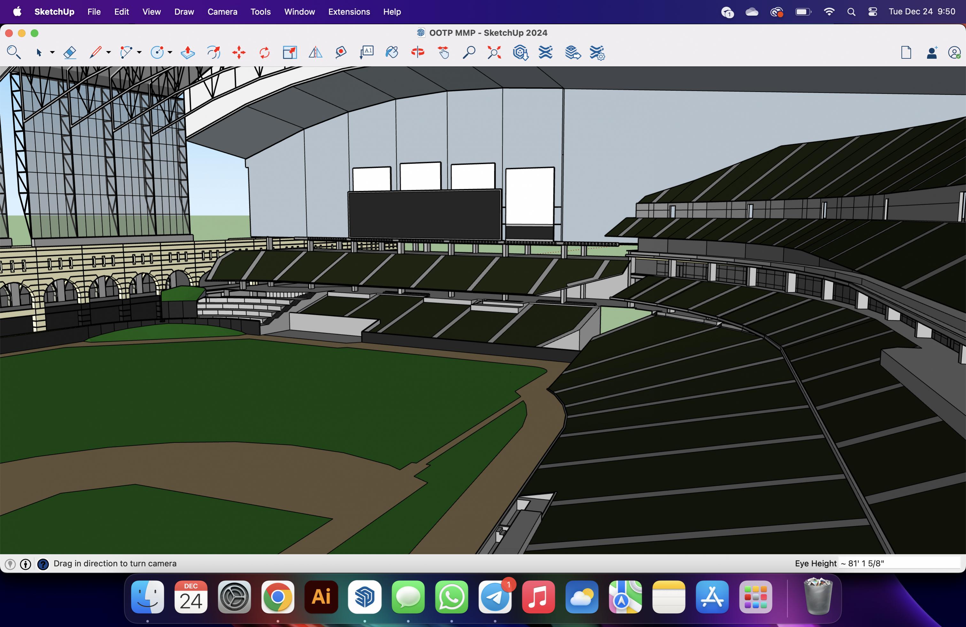Expand the Arc tool dropdown arrow
The height and width of the screenshot is (627, 966).
point(139,52)
